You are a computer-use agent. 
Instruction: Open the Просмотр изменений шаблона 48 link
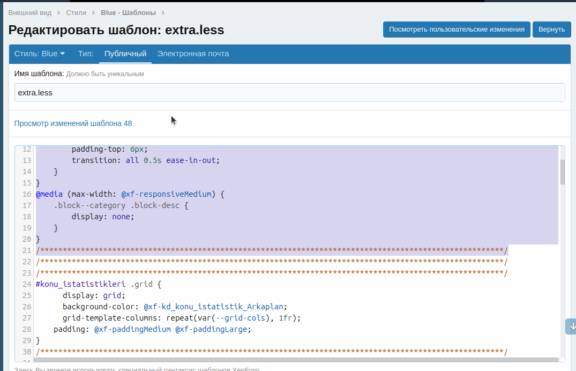tap(73, 123)
